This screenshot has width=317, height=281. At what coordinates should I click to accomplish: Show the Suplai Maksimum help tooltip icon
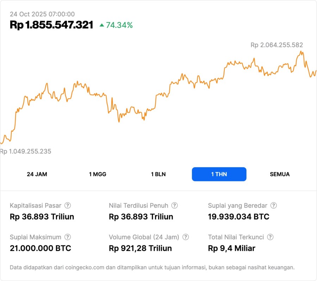(x=68, y=237)
